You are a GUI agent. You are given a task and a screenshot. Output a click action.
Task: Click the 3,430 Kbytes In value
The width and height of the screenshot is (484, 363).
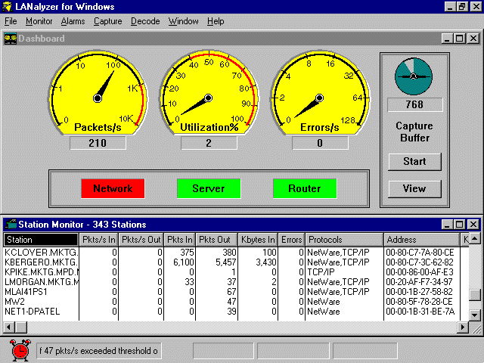tap(266, 262)
